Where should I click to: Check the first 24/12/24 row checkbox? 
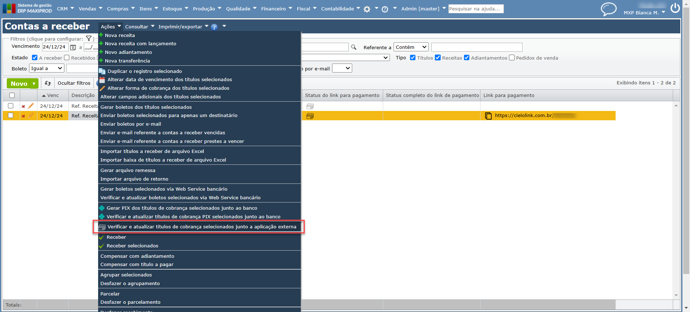click(11, 106)
